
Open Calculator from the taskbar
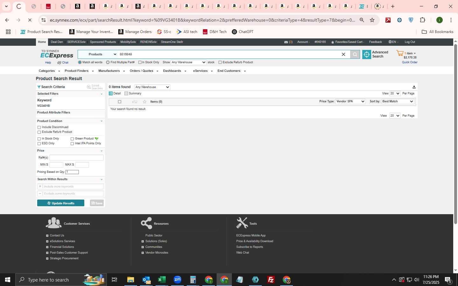193,280
